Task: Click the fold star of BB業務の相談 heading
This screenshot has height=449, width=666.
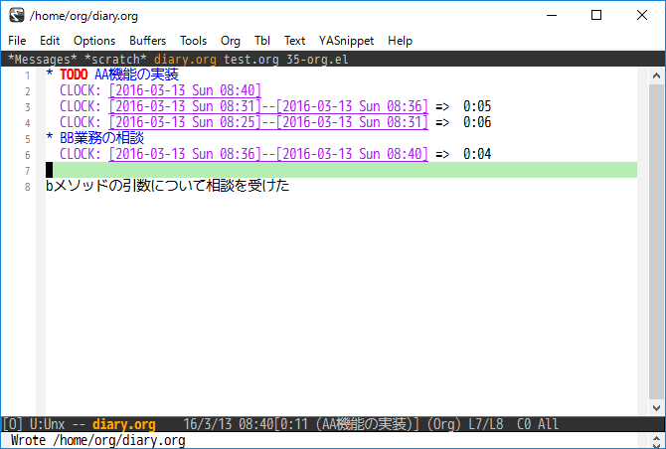Action: [x=50, y=137]
